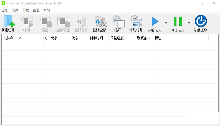Open 选项 (Options) gear icon

tap(118, 22)
